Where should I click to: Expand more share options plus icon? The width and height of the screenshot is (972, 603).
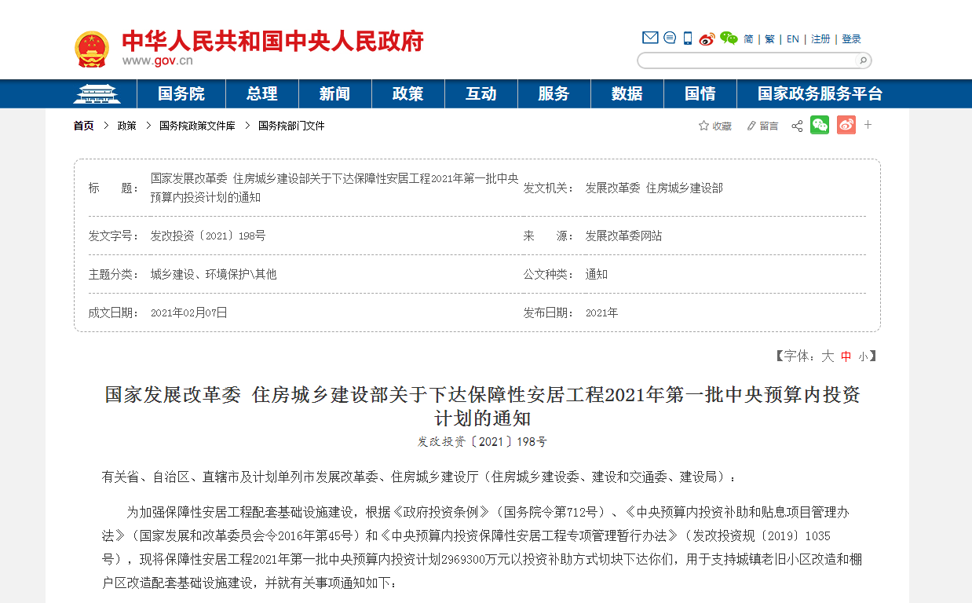pyautogui.click(x=868, y=125)
